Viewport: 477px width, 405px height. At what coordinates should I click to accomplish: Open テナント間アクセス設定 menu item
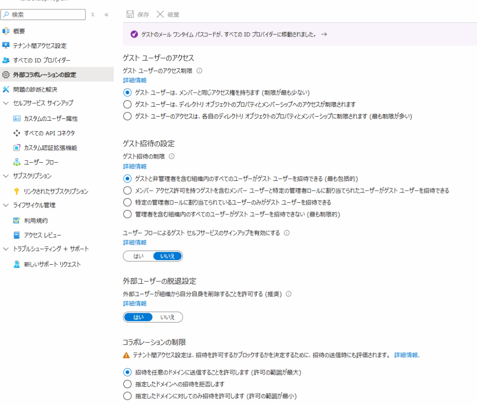click(x=40, y=46)
